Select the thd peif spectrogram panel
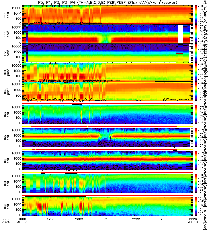 107,183
